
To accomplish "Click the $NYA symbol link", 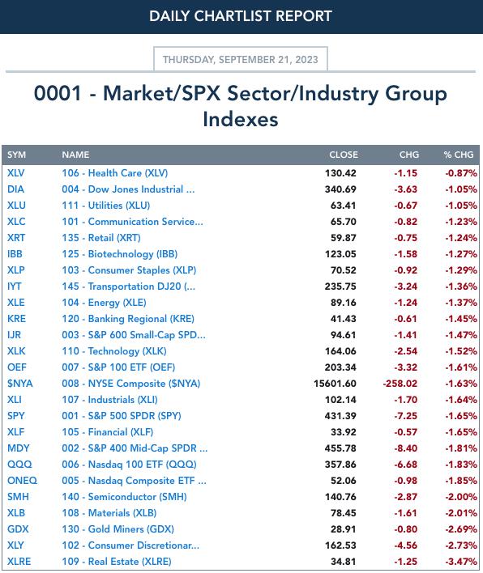I will pos(20,384).
